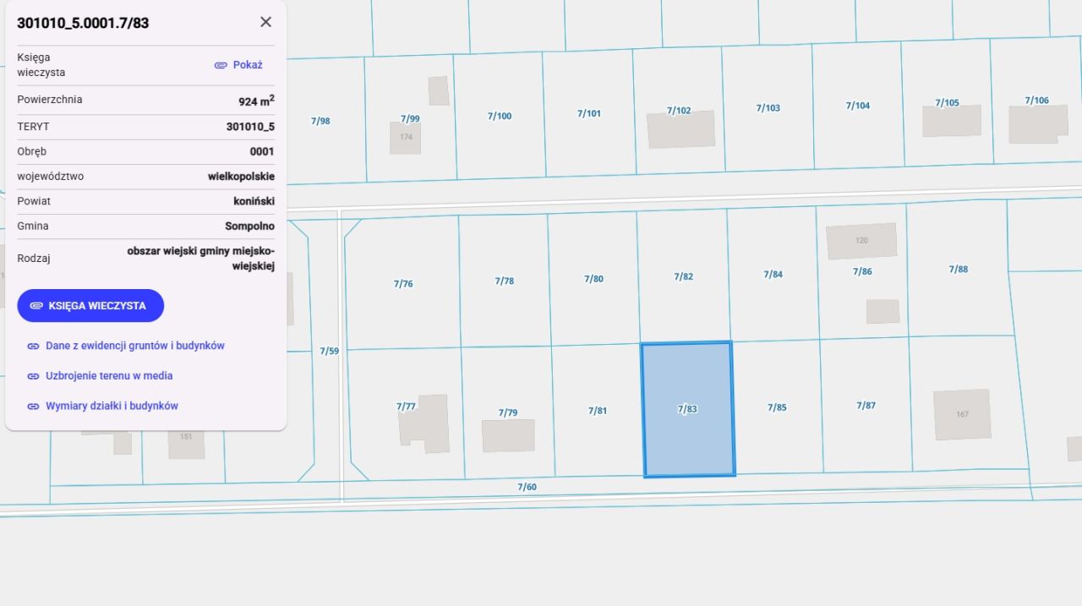Click building number 174 footprint
This screenshot has height=606, width=1082.
coord(406,138)
